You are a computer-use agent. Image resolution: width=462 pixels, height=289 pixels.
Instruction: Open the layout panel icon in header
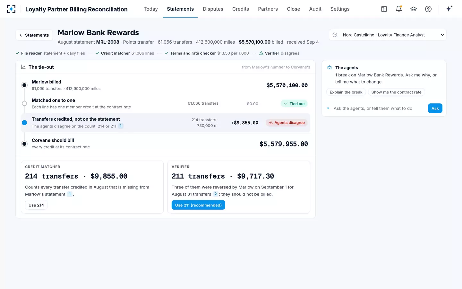point(384,9)
